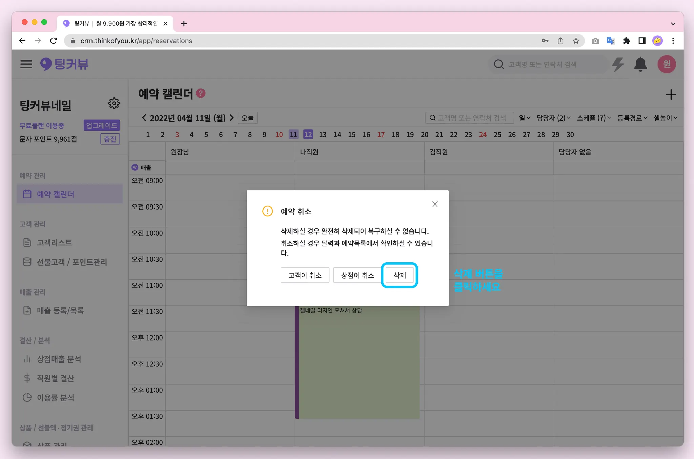Select date 13 in date strip
The image size is (694, 459).
pyautogui.click(x=322, y=135)
